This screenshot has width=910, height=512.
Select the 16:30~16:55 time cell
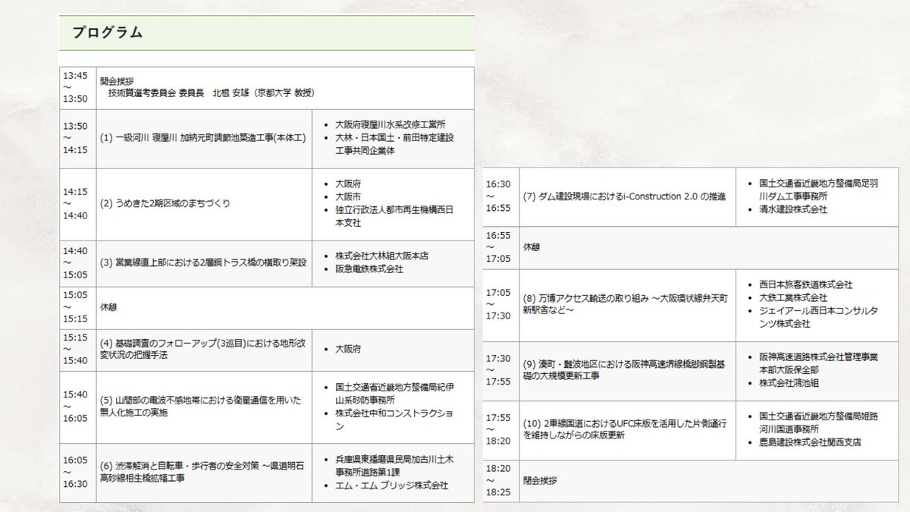[501, 196]
